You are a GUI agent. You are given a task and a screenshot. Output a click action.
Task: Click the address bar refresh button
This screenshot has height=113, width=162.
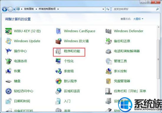[108, 9]
